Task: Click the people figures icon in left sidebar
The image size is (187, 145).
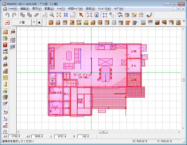Action: [x=5, y=64]
